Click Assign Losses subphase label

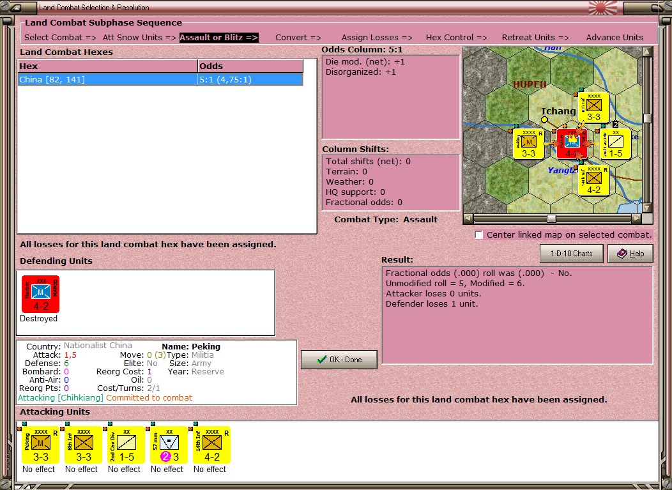[x=377, y=37]
